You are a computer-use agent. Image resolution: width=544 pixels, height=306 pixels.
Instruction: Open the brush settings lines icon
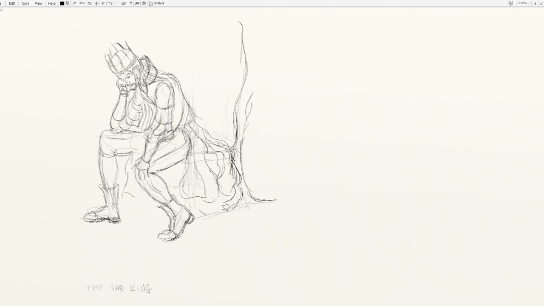90,3
